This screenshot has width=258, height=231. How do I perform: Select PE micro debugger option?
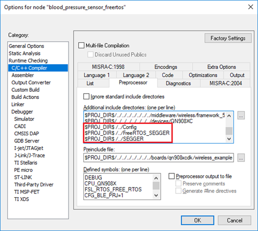point(23,170)
